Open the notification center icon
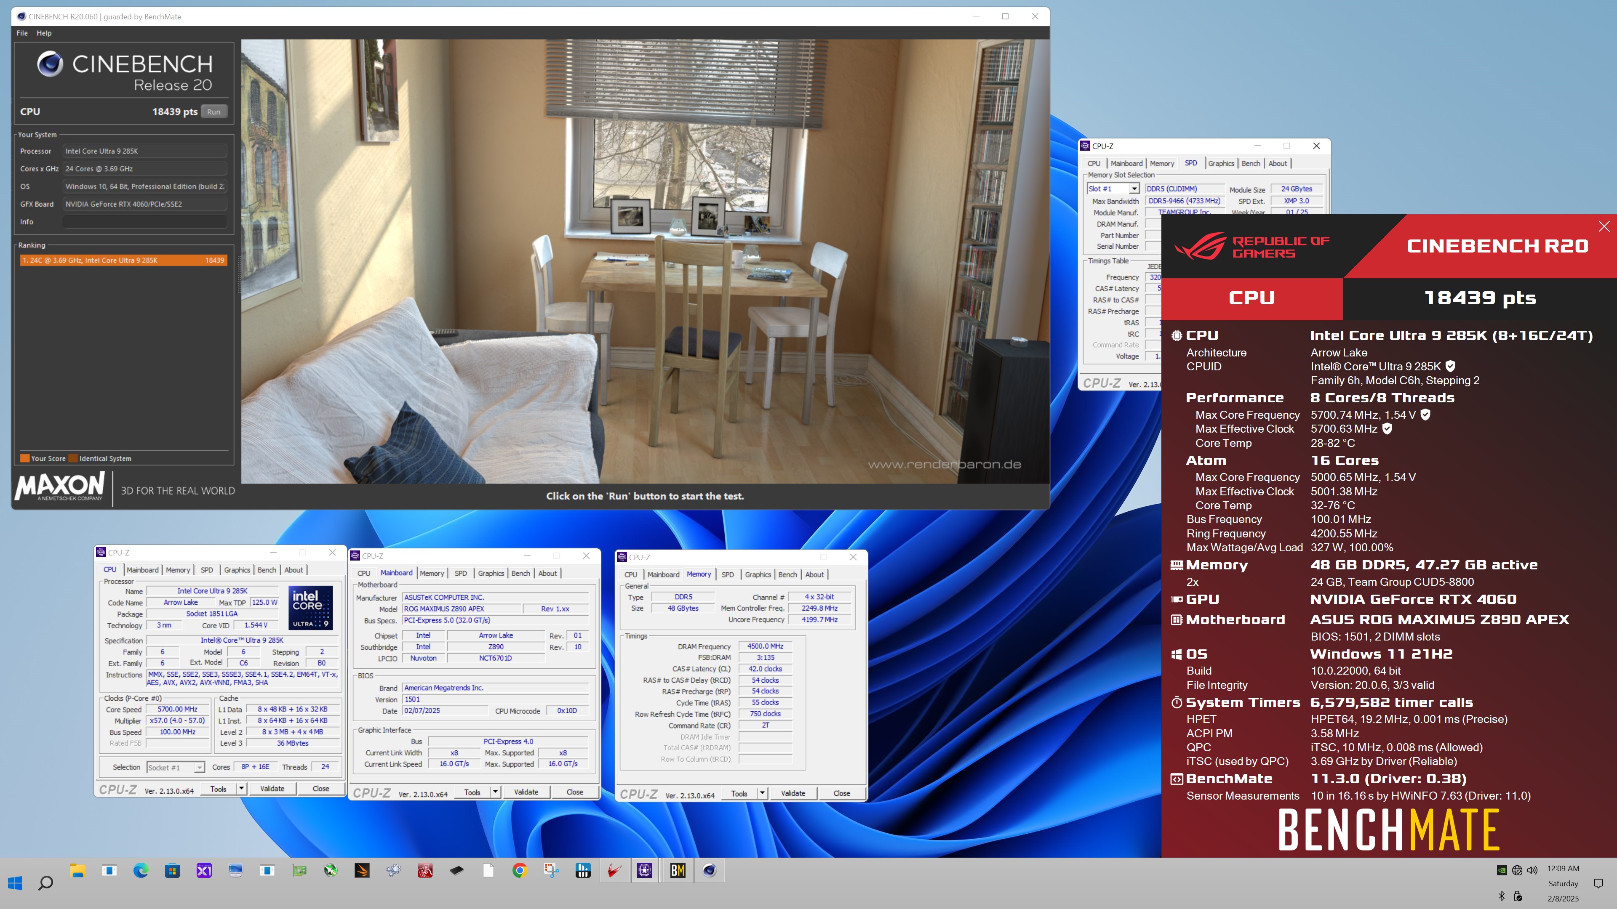This screenshot has height=909, width=1617. click(x=1598, y=883)
